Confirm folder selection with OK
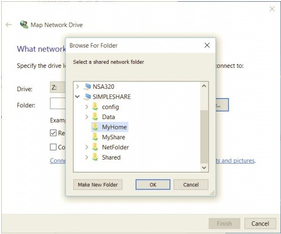Viewport: 281px width, 234px height. pyautogui.click(x=153, y=185)
